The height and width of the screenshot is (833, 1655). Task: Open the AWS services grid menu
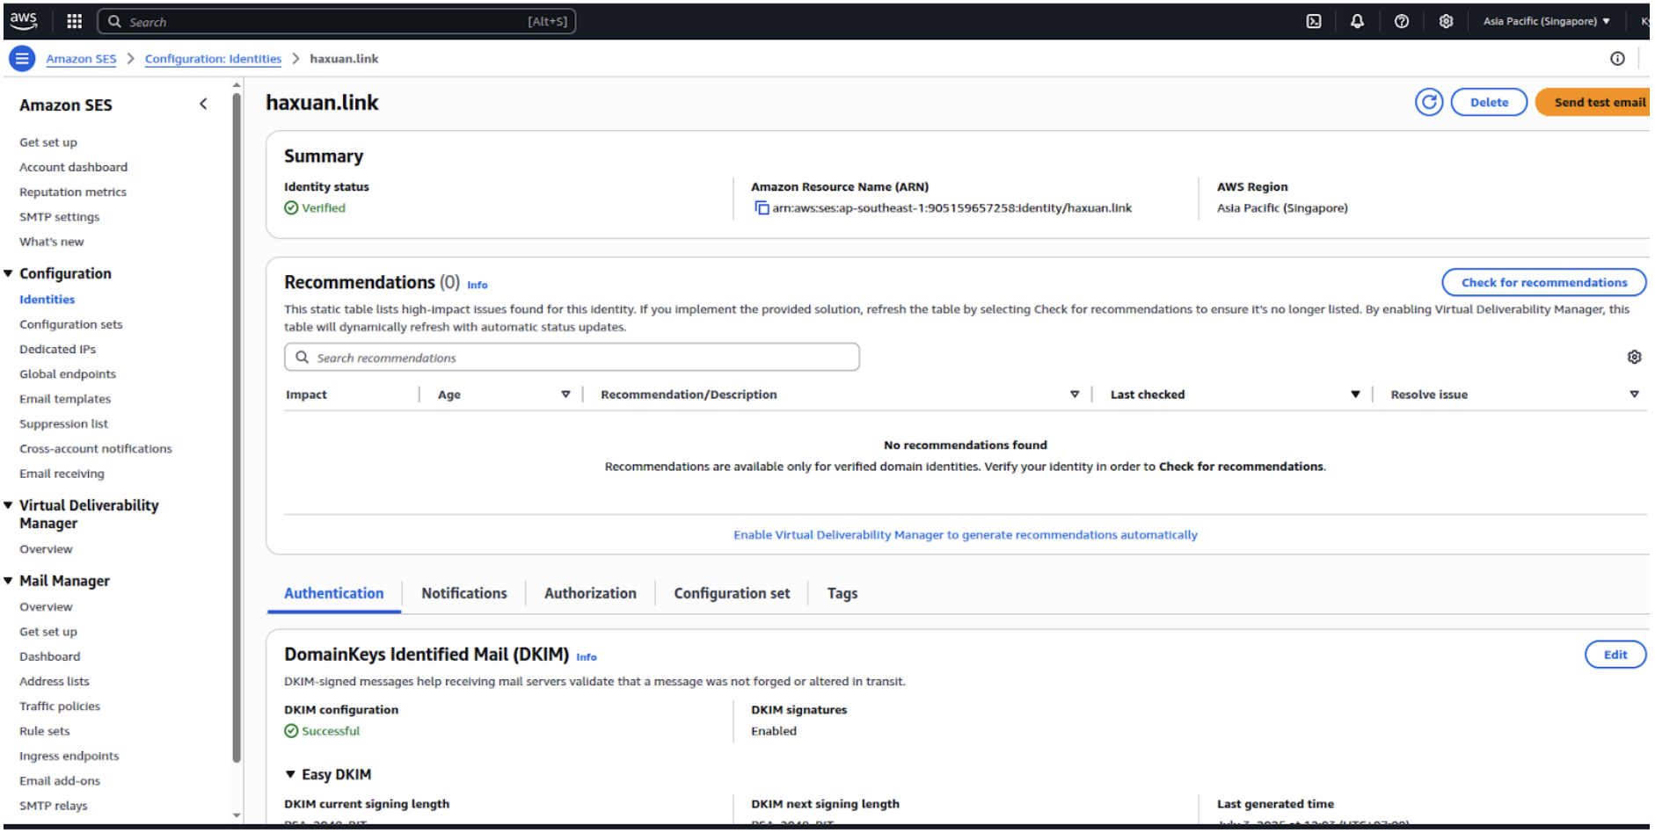click(75, 21)
